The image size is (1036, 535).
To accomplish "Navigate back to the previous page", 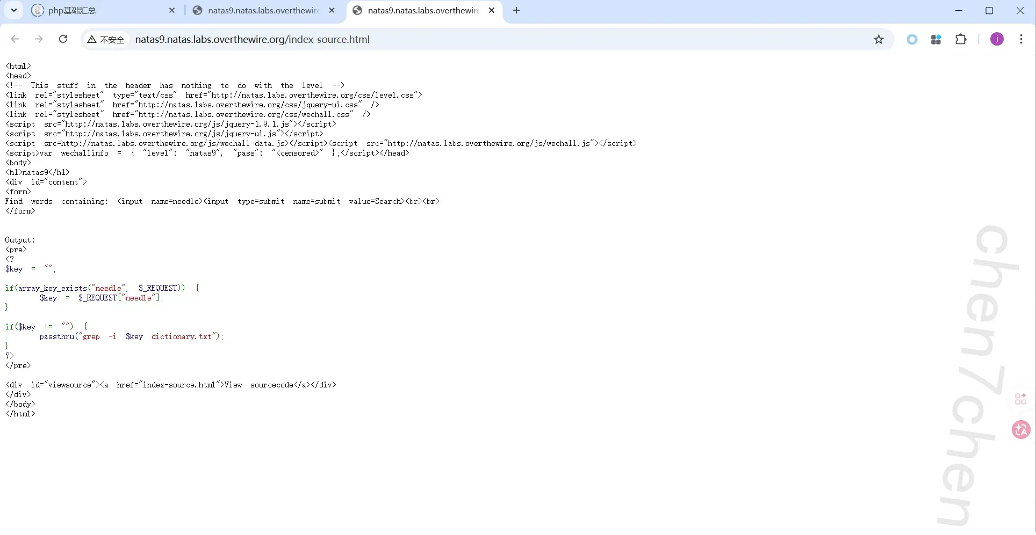I will [15, 39].
